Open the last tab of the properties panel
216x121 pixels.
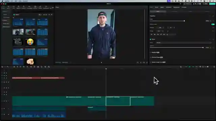tap(184, 7)
